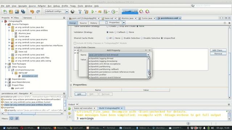Select Validation Strategy Auto radio button
The height and width of the screenshot is (130, 232).
click(107, 32)
